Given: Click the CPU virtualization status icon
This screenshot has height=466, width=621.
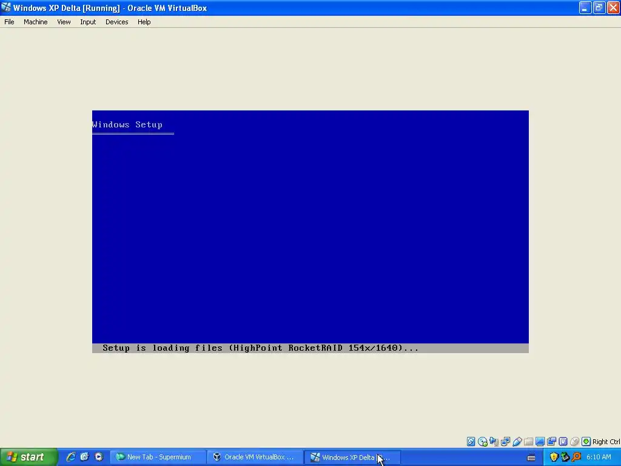Looking at the screenshot, I should [563, 442].
